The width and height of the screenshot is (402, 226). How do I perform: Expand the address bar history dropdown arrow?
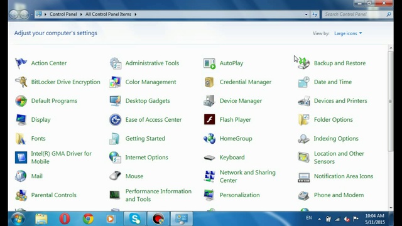click(306, 14)
